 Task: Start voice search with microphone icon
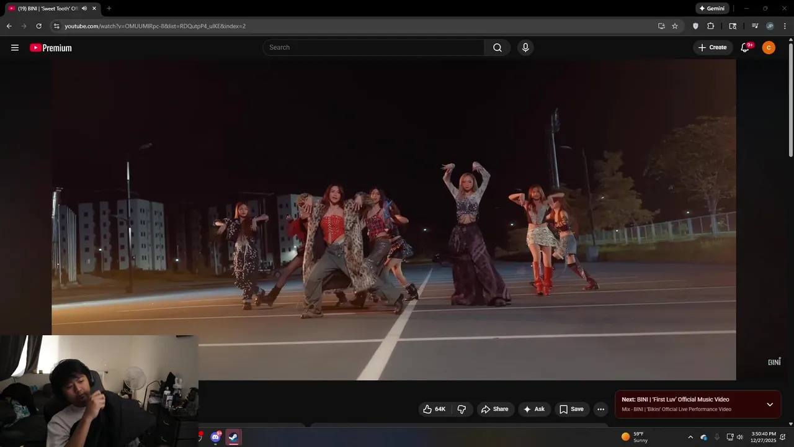tap(525, 48)
